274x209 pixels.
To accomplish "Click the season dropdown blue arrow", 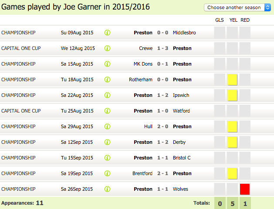I will coord(267,7).
